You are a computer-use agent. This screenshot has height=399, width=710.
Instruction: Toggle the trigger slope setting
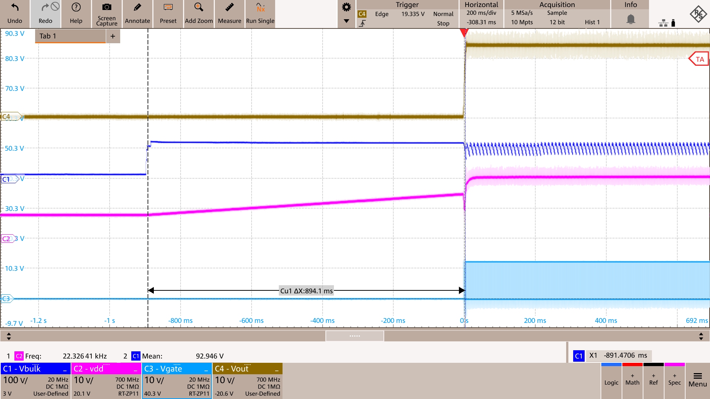(x=363, y=23)
